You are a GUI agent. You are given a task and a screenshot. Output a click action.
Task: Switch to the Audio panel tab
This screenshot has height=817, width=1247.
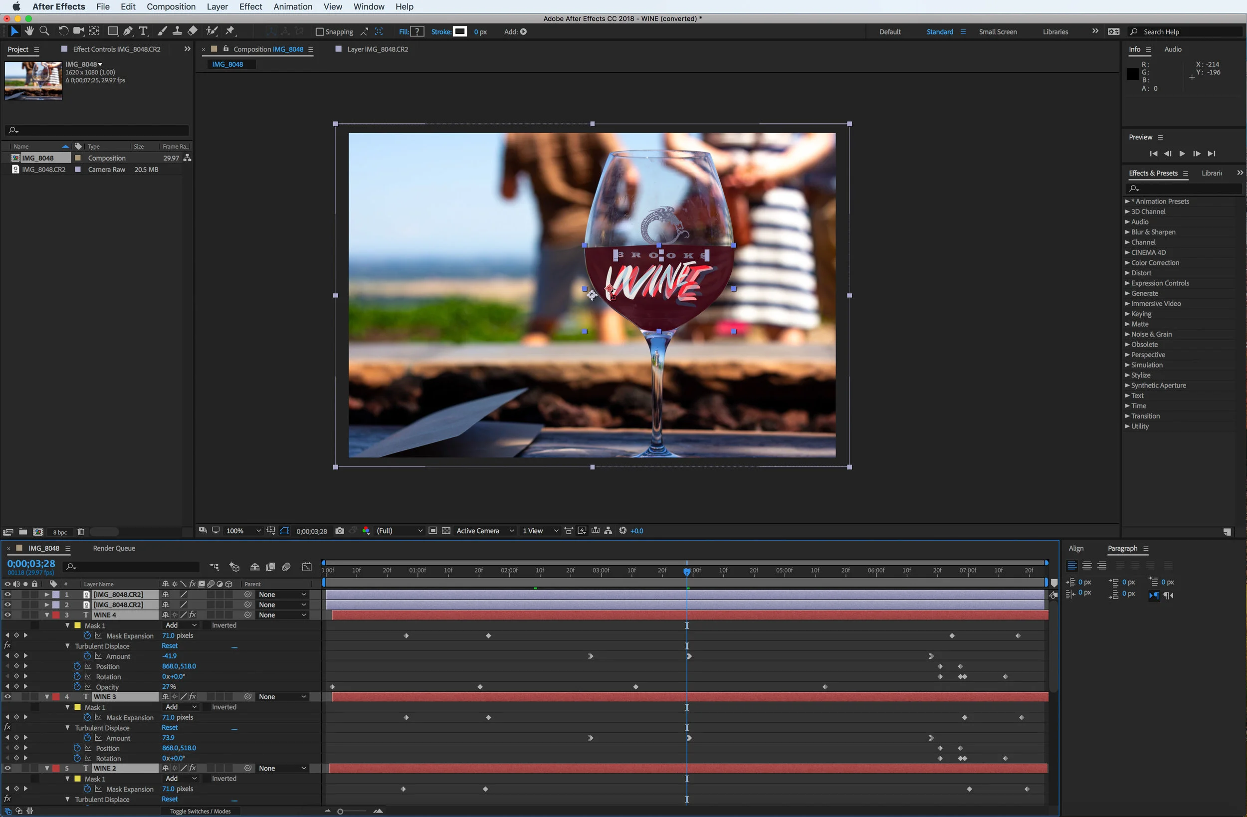coord(1173,49)
